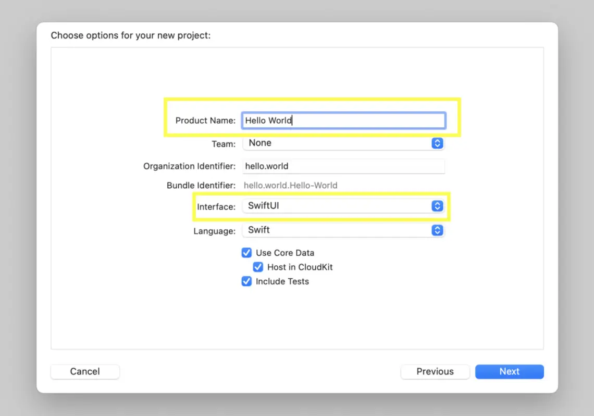Click the Product Name text field
Viewport: 594px width, 416px height.
point(343,121)
